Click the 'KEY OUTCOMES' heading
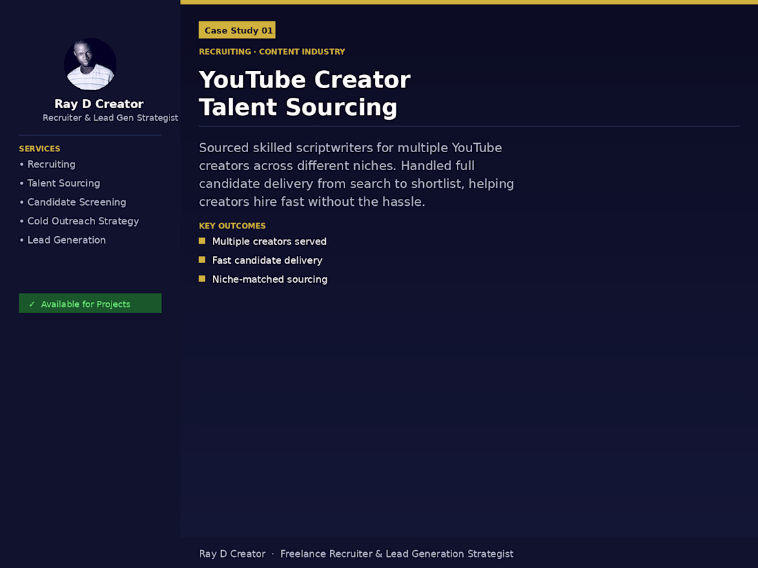 tap(232, 226)
